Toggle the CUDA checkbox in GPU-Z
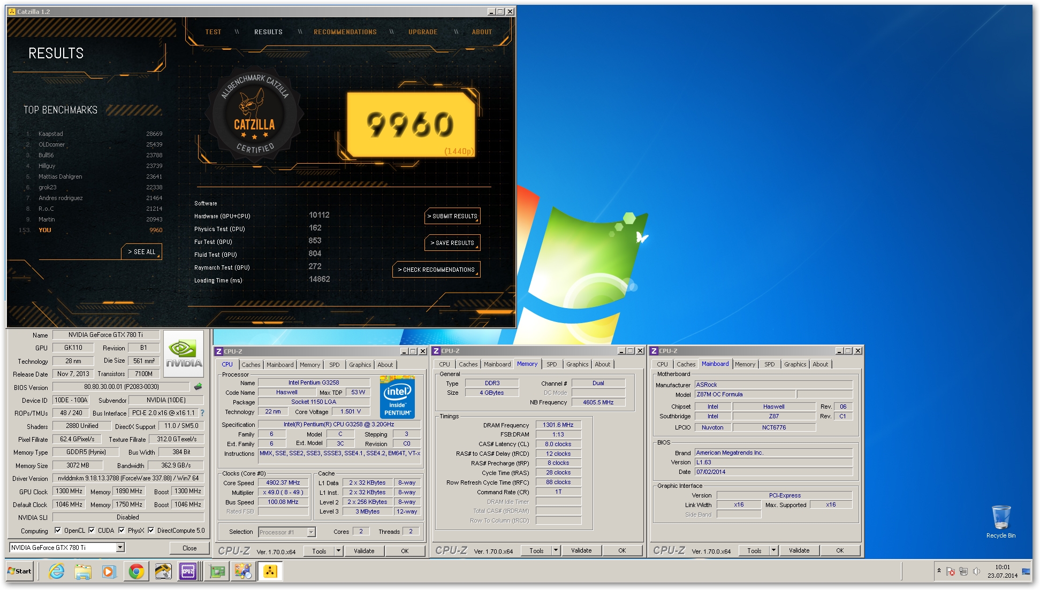This screenshot has width=1040, height=590. coord(92,531)
